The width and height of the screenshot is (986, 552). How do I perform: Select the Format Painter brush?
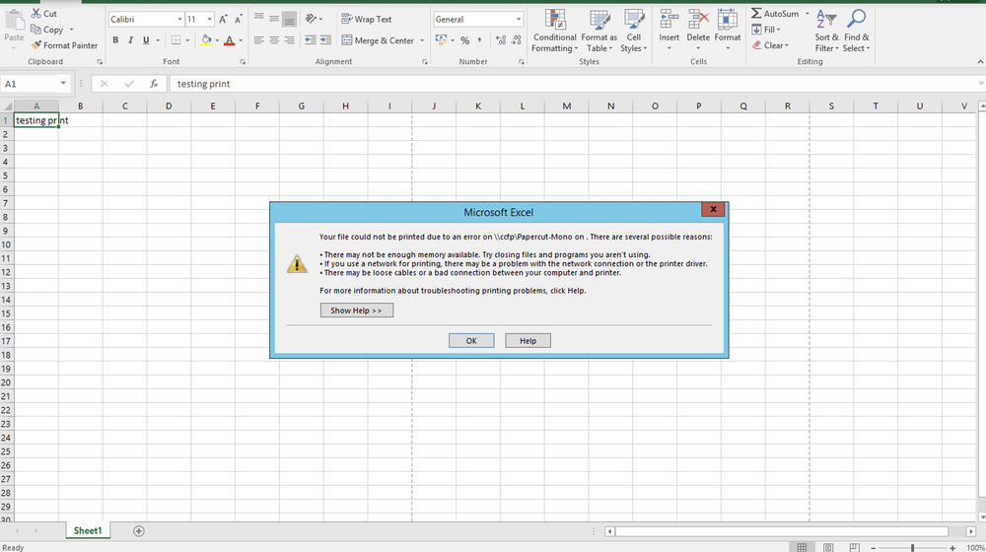(x=35, y=45)
